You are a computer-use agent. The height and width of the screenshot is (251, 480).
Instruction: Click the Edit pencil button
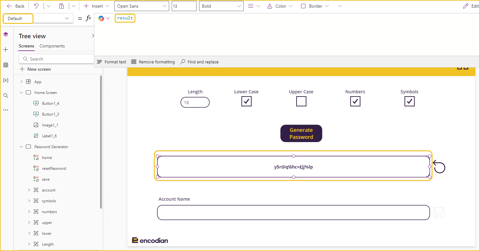tap(471, 6)
